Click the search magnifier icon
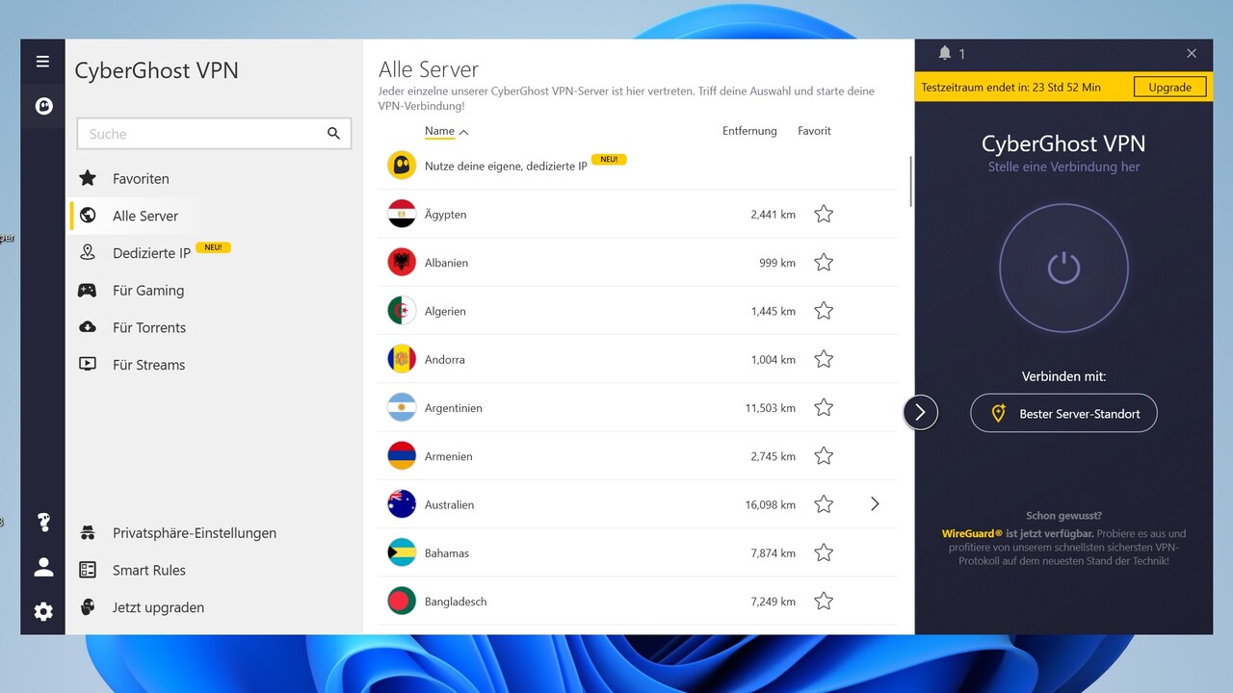 333,134
